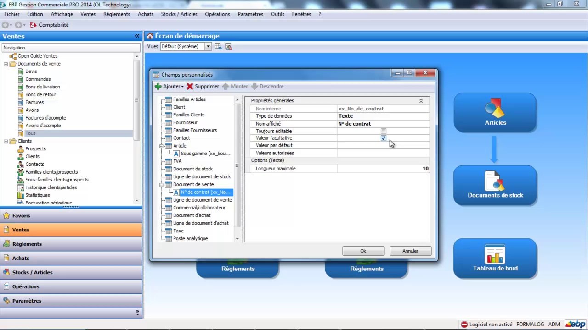The height and width of the screenshot is (330, 588).
Task: Click the Articles tile icon
Action: (x=495, y=108)
